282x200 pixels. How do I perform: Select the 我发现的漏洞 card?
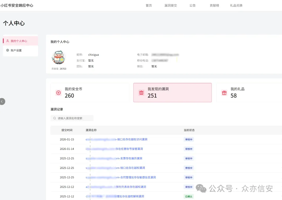coord(173,92)
